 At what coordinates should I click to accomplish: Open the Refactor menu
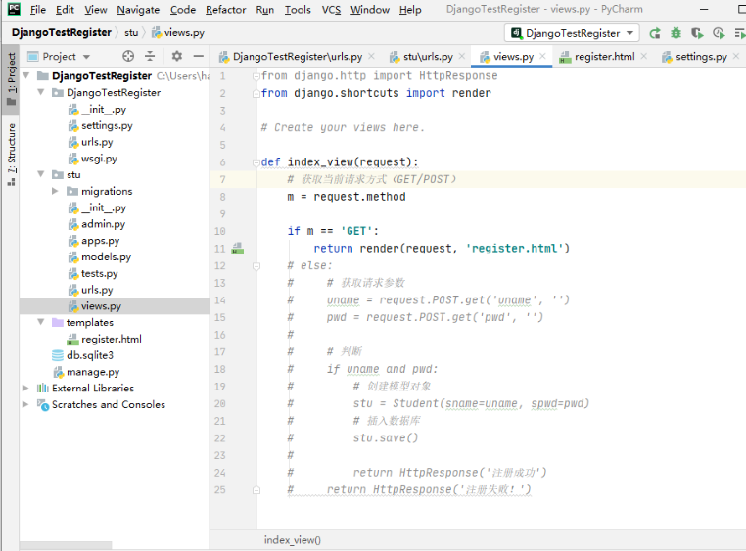click(x=225, y=10)
